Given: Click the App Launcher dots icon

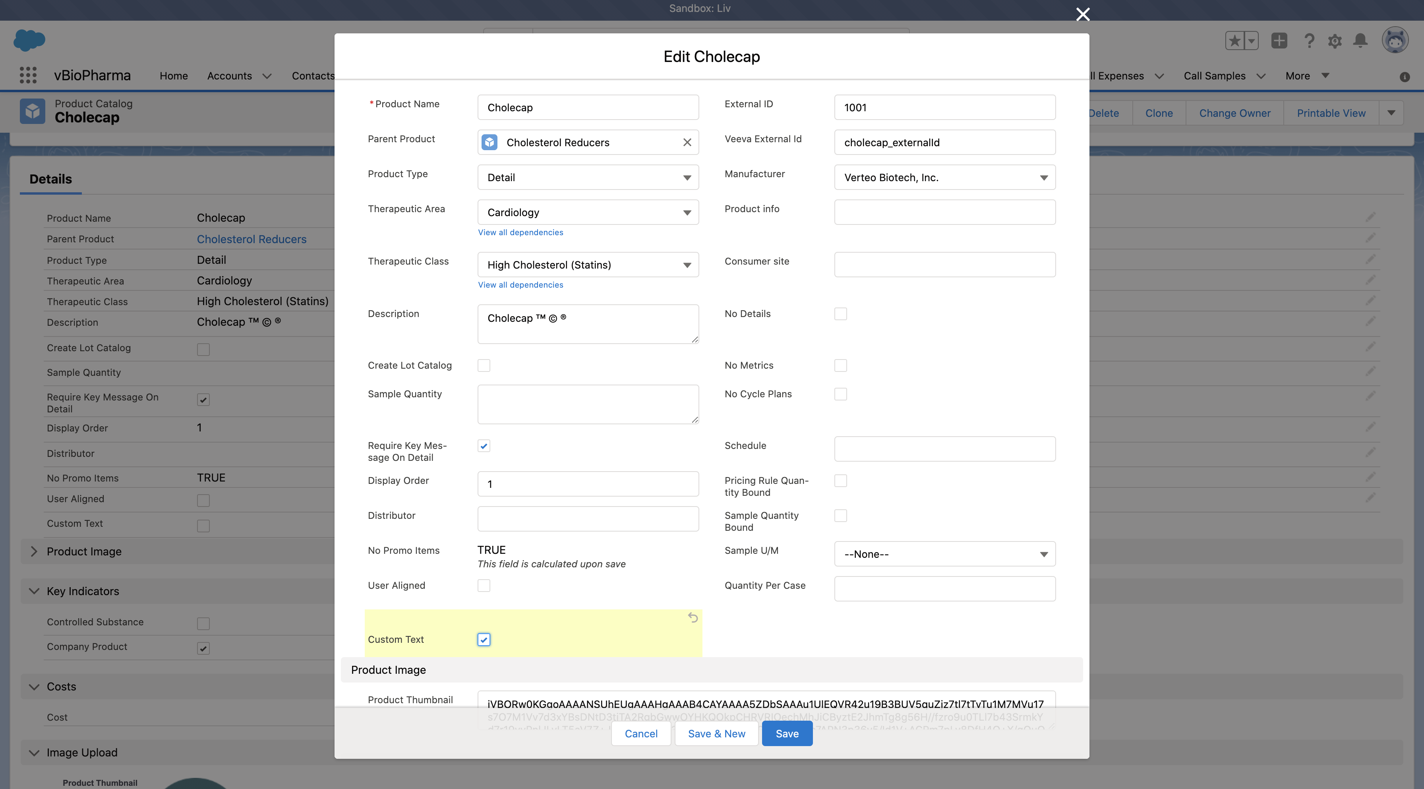Looking at the screenshot, I should point(28,75).
